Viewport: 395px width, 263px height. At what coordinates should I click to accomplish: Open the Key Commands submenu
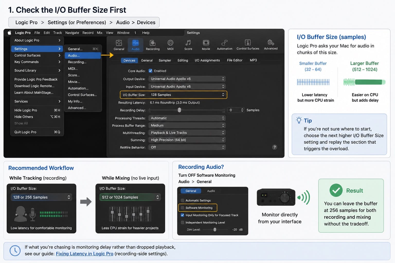click(x=37, y=62)
